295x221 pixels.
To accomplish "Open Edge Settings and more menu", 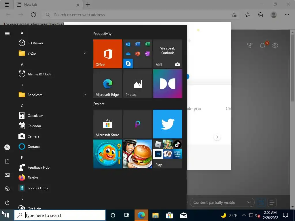I will [287, 15].
